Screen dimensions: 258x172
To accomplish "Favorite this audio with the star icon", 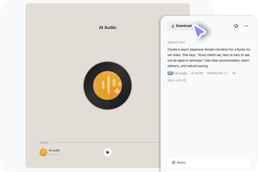I will [x=236, y=26].
